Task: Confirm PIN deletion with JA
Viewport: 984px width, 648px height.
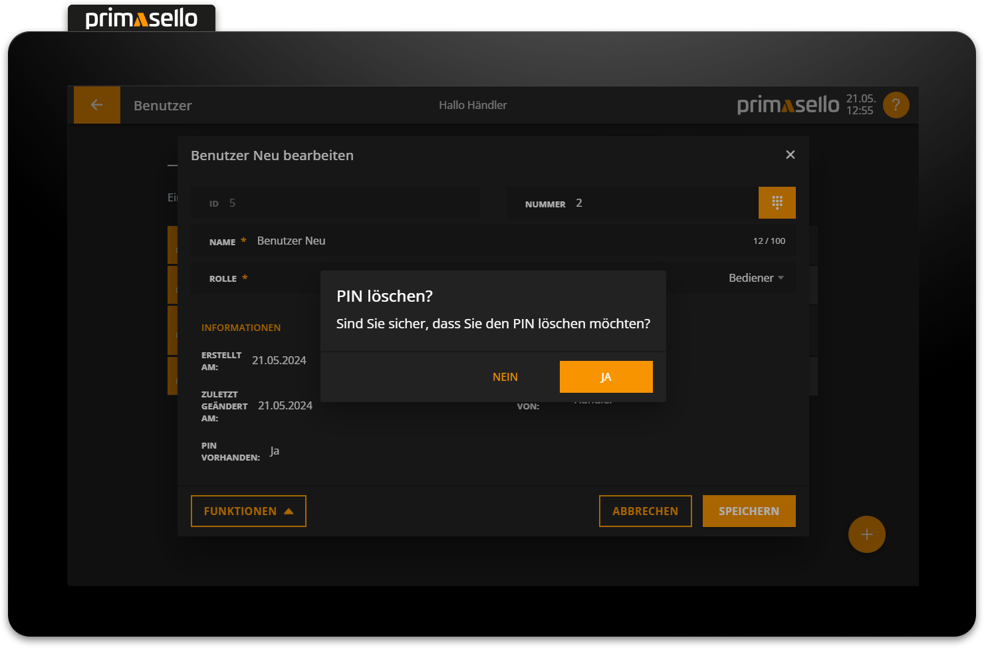Action: [606, 377]
